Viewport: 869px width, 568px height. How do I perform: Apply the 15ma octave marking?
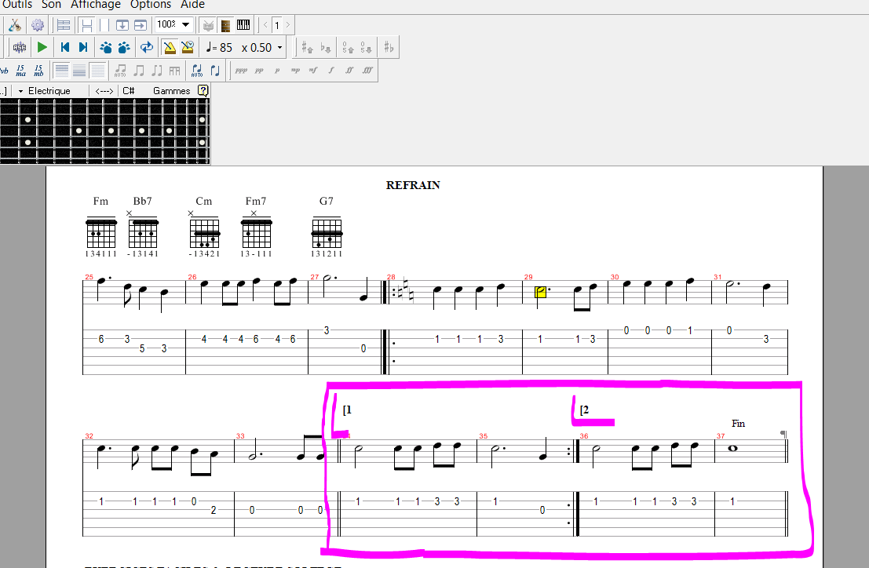[x=20, y=71]
